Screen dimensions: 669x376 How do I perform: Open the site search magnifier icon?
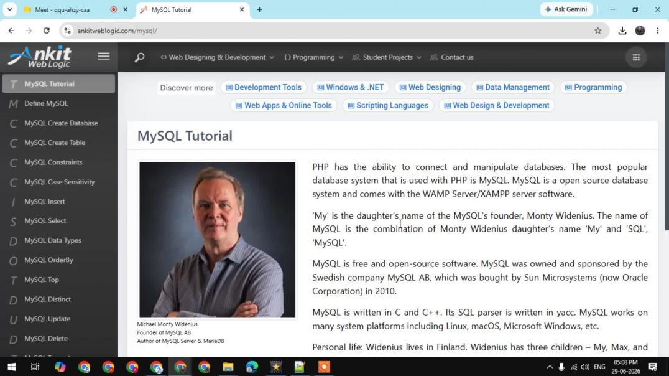click(x=139, y=57)
